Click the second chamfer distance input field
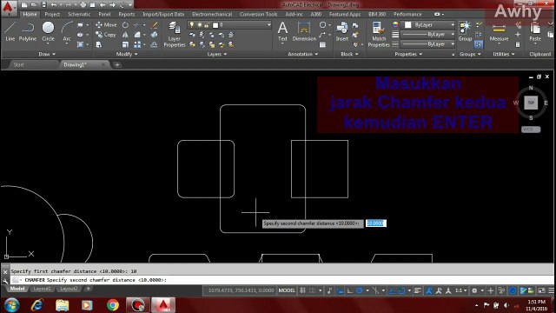This screenshot has height=313, width=556. tap(376, 223)
